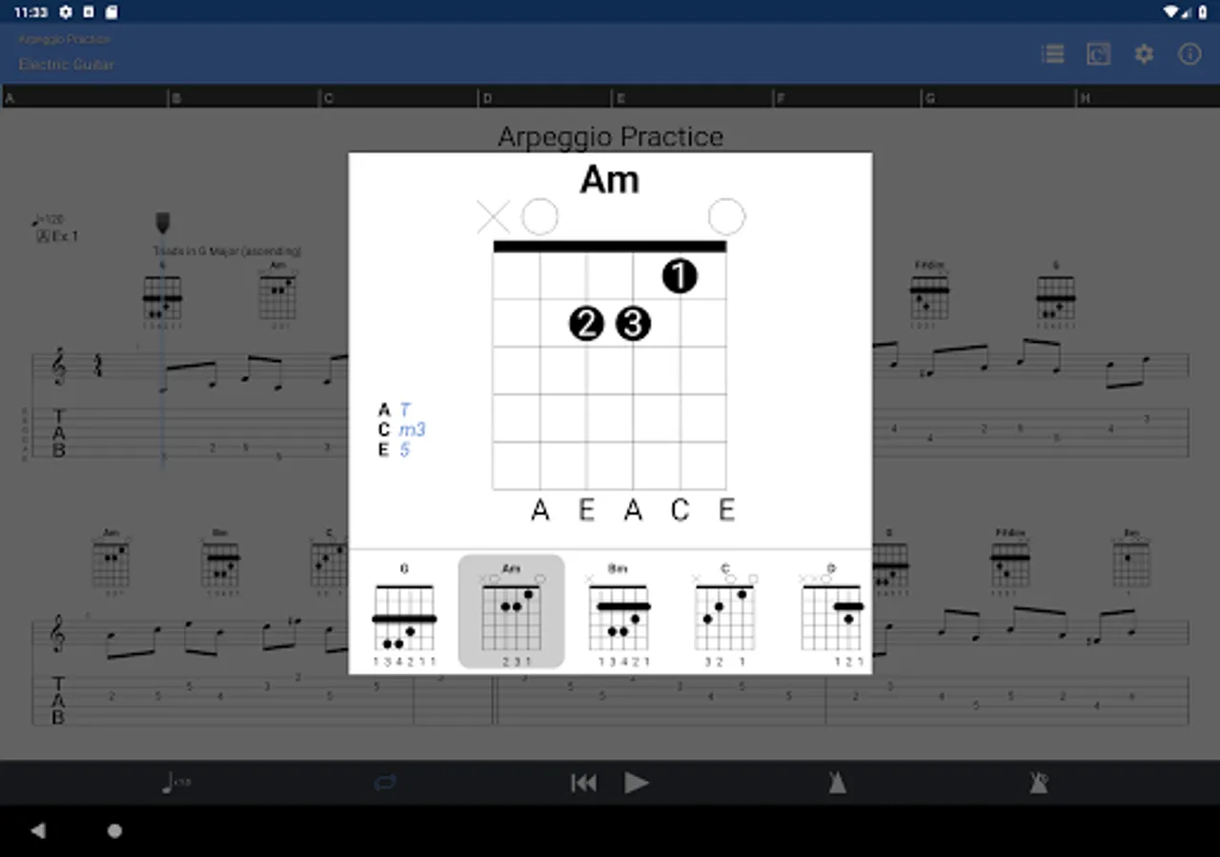Toggle the count-in metronome icon
The width and height of the screenshot is (1220, 857).
[1039, 783]
